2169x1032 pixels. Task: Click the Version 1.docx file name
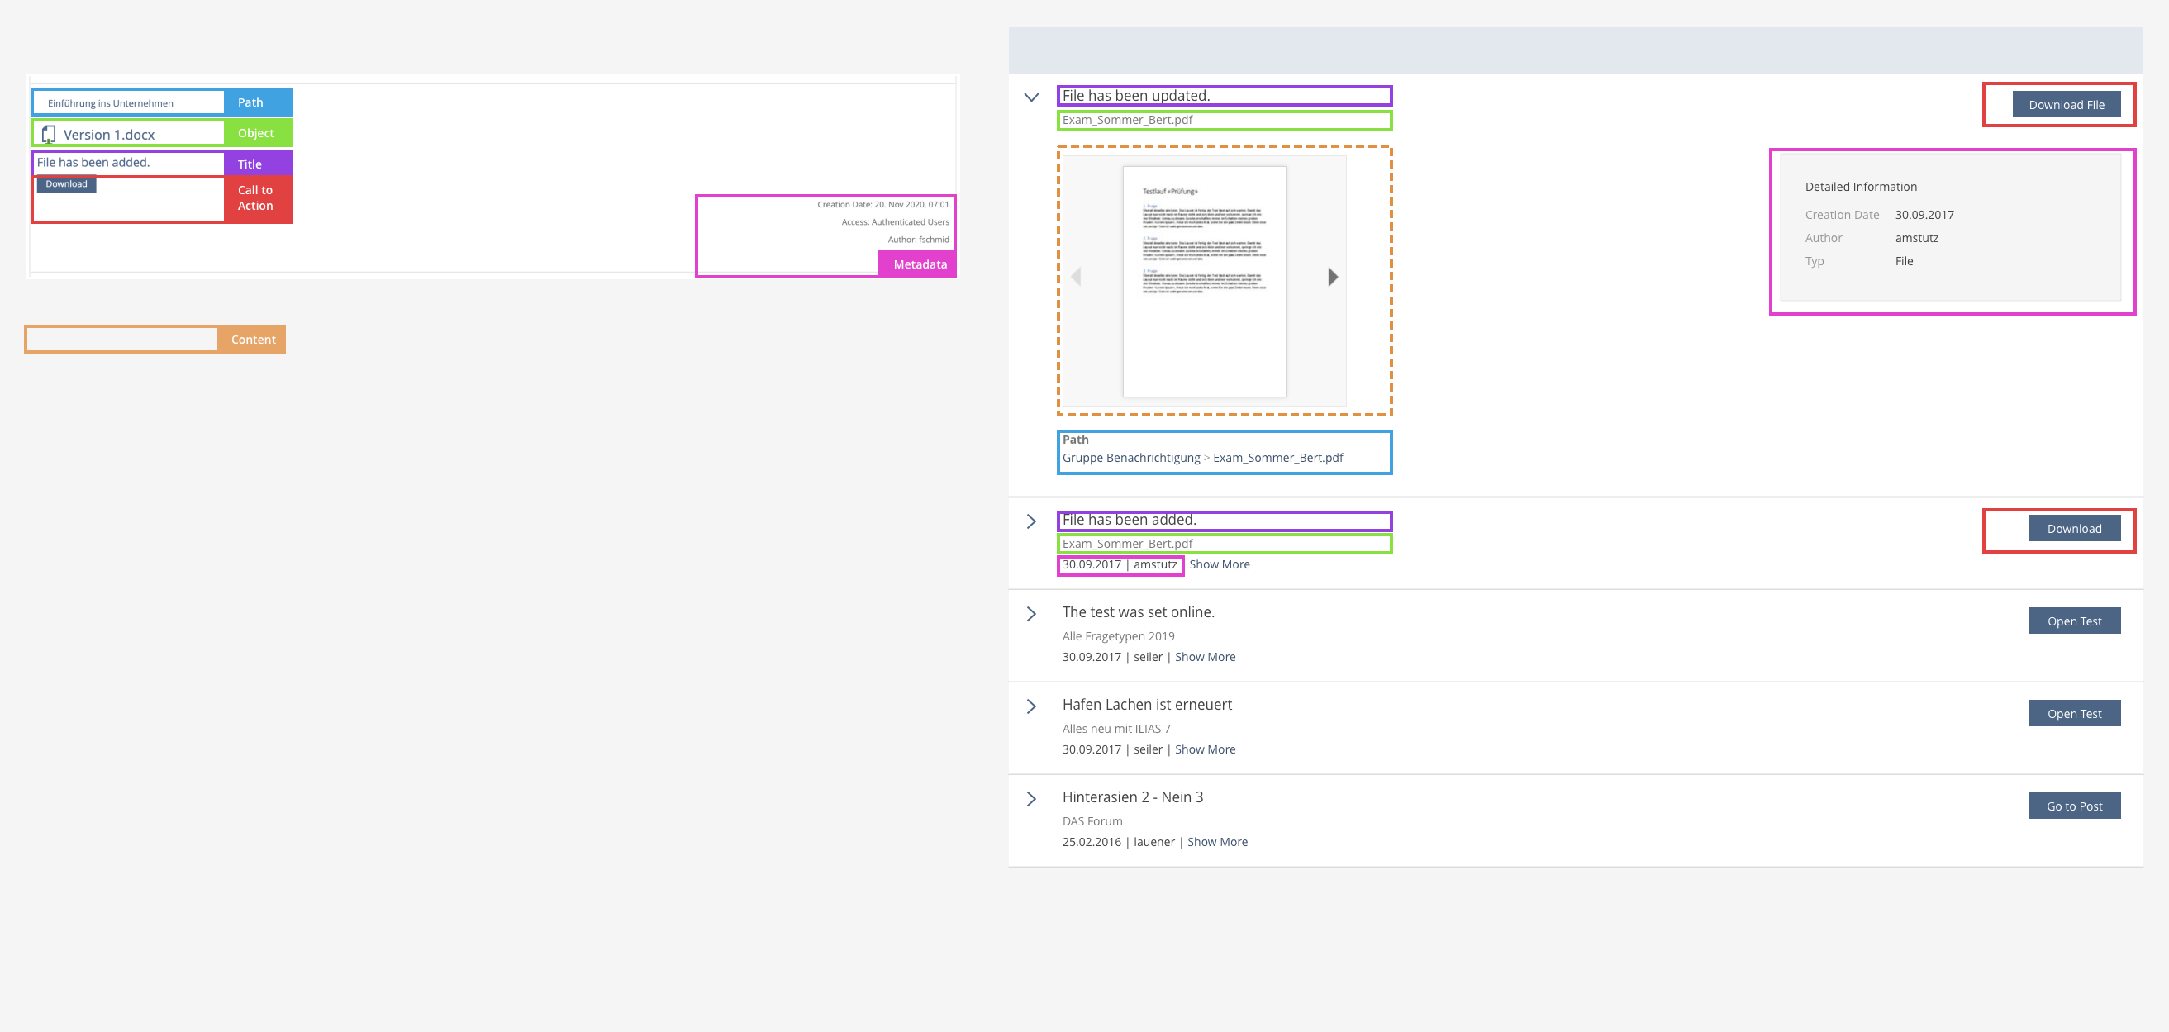[x=108, y=135]
